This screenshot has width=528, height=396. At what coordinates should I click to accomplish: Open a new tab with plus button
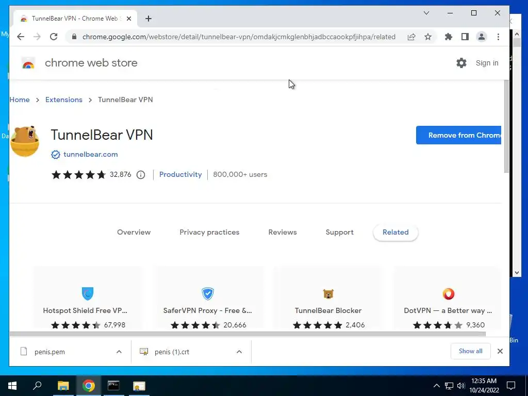(148, 19)
